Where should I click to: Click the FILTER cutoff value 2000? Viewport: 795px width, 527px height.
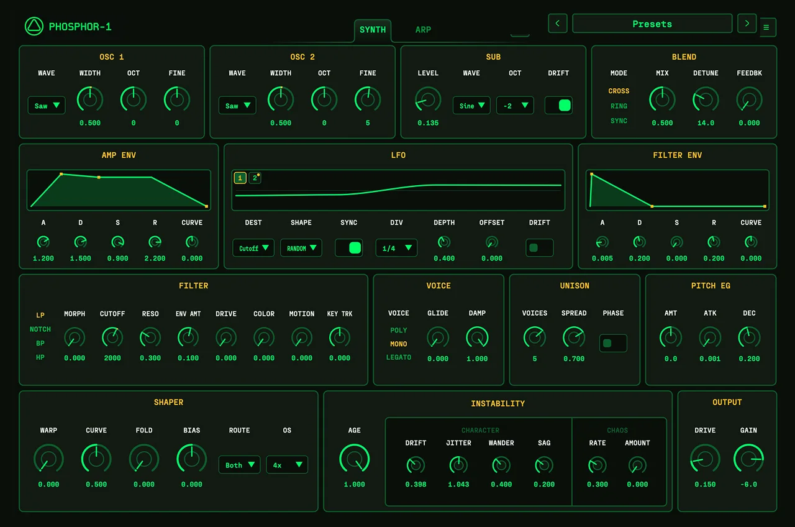click(112, 358)
